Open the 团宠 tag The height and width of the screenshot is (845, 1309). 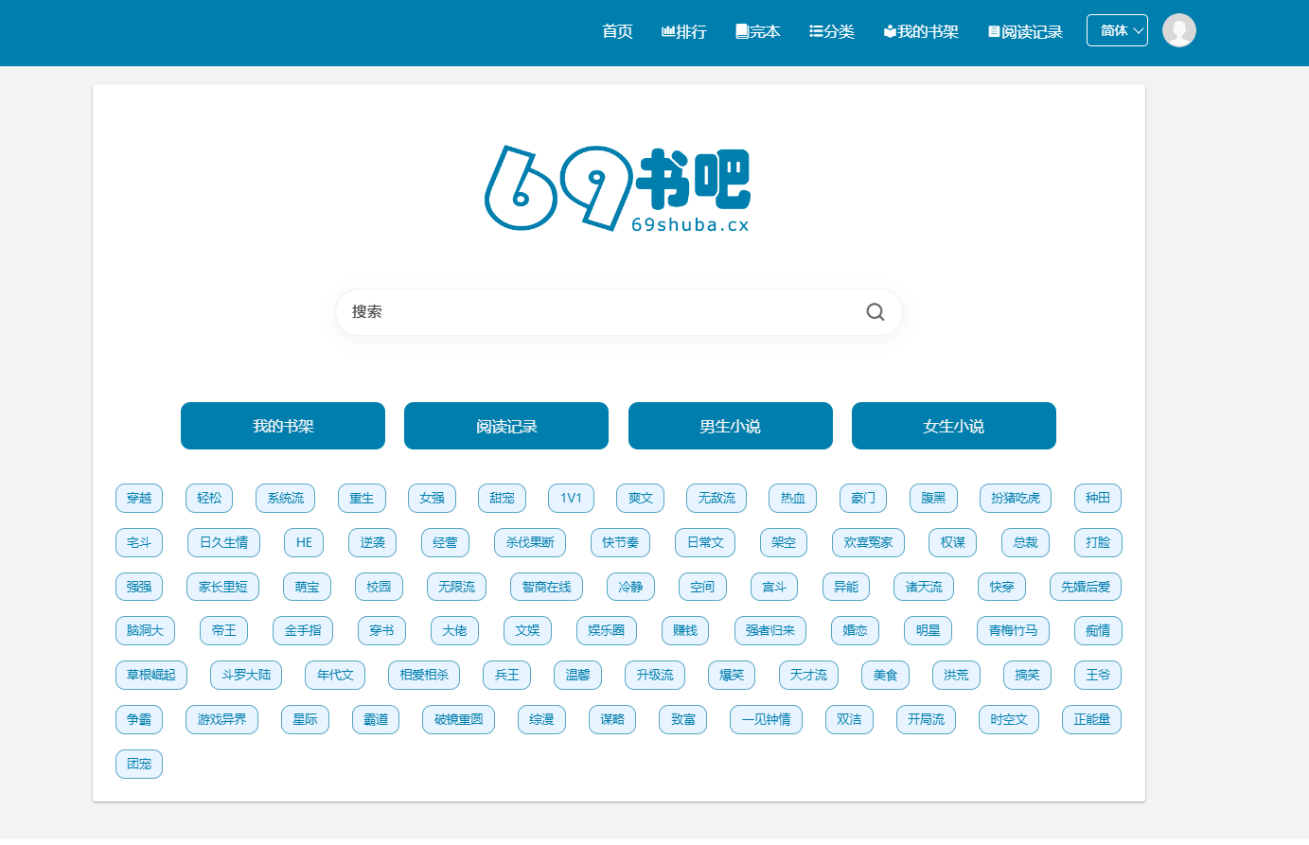tap(139, 764)
